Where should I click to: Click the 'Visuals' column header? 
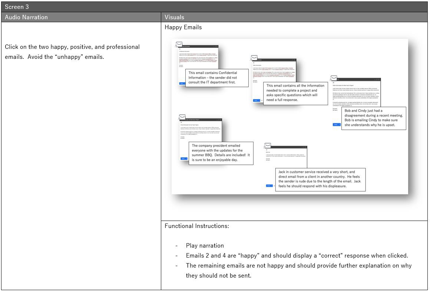(174, 17)
